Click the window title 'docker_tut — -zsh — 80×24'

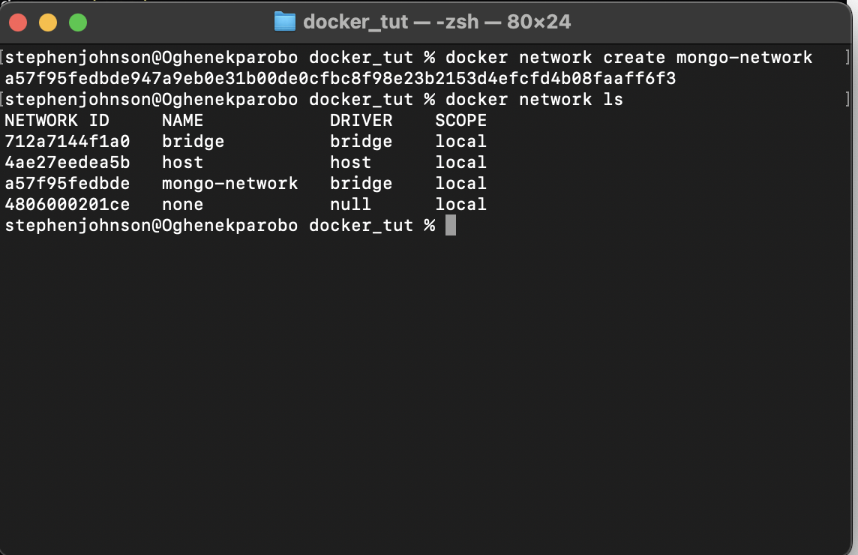436,22
